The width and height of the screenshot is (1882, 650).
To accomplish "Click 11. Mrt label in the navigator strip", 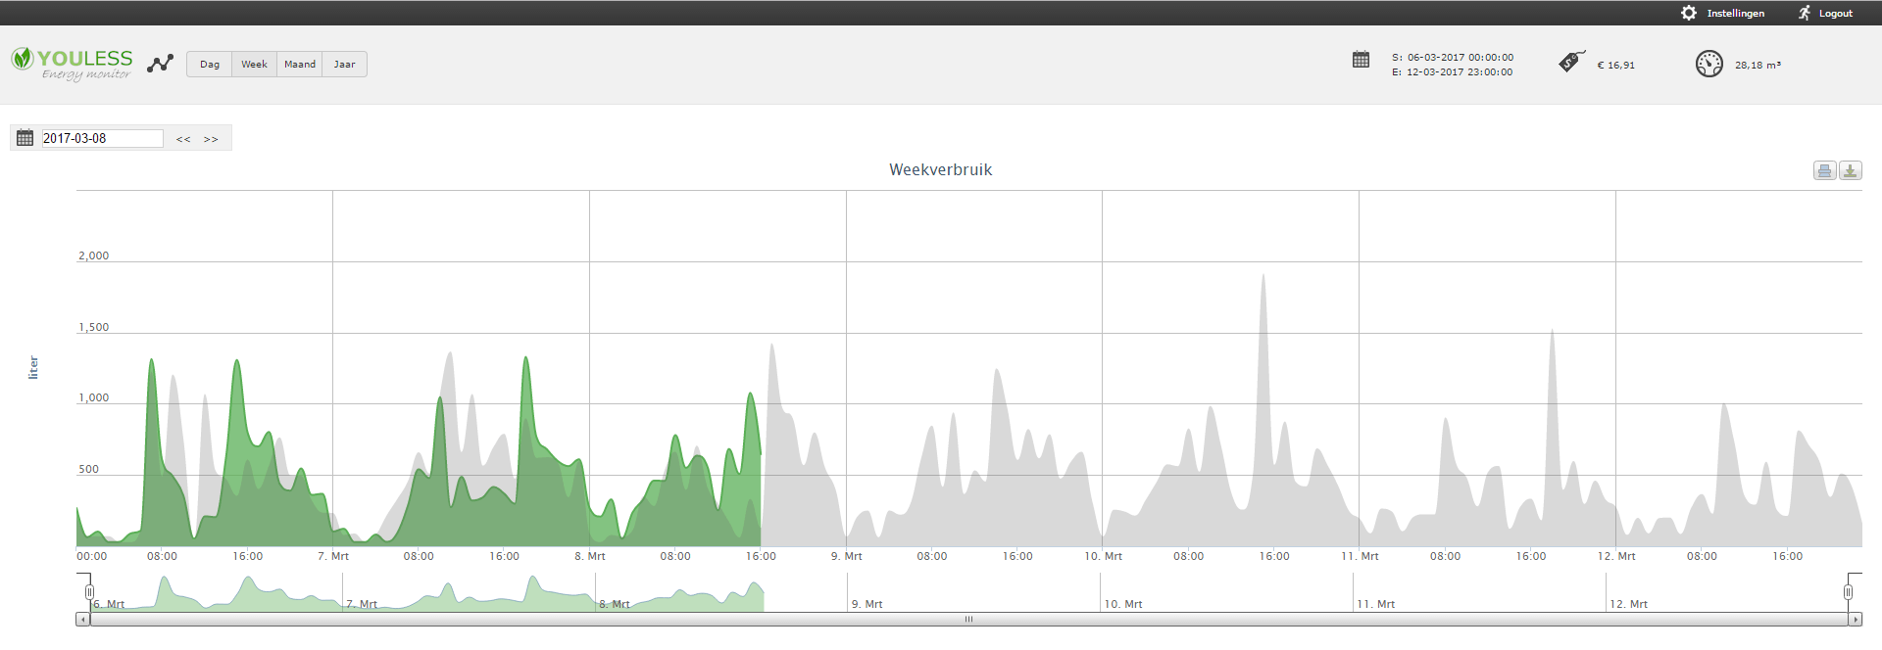I will coord(1376,604).
